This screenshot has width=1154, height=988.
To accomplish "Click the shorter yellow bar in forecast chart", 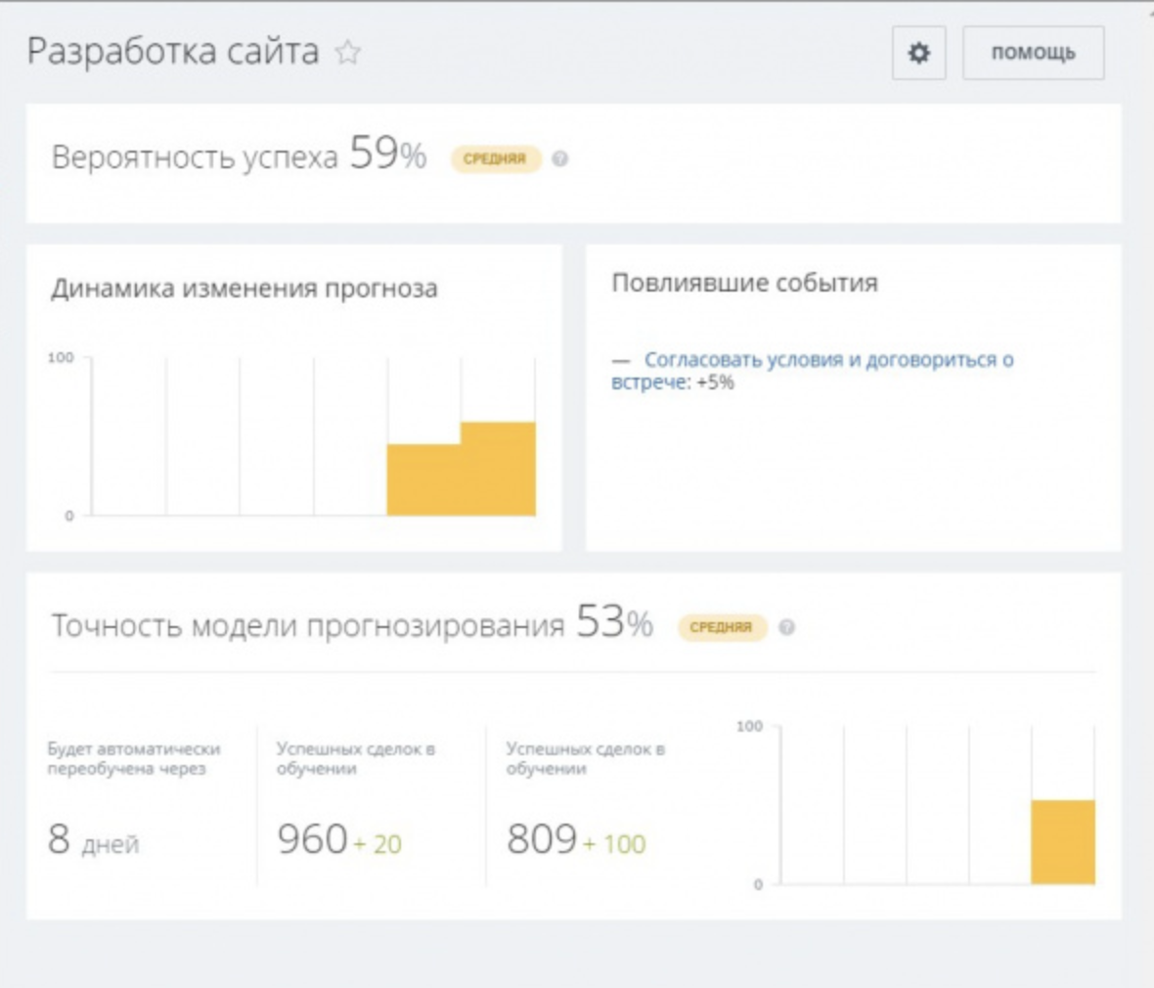I will [423, 480].
